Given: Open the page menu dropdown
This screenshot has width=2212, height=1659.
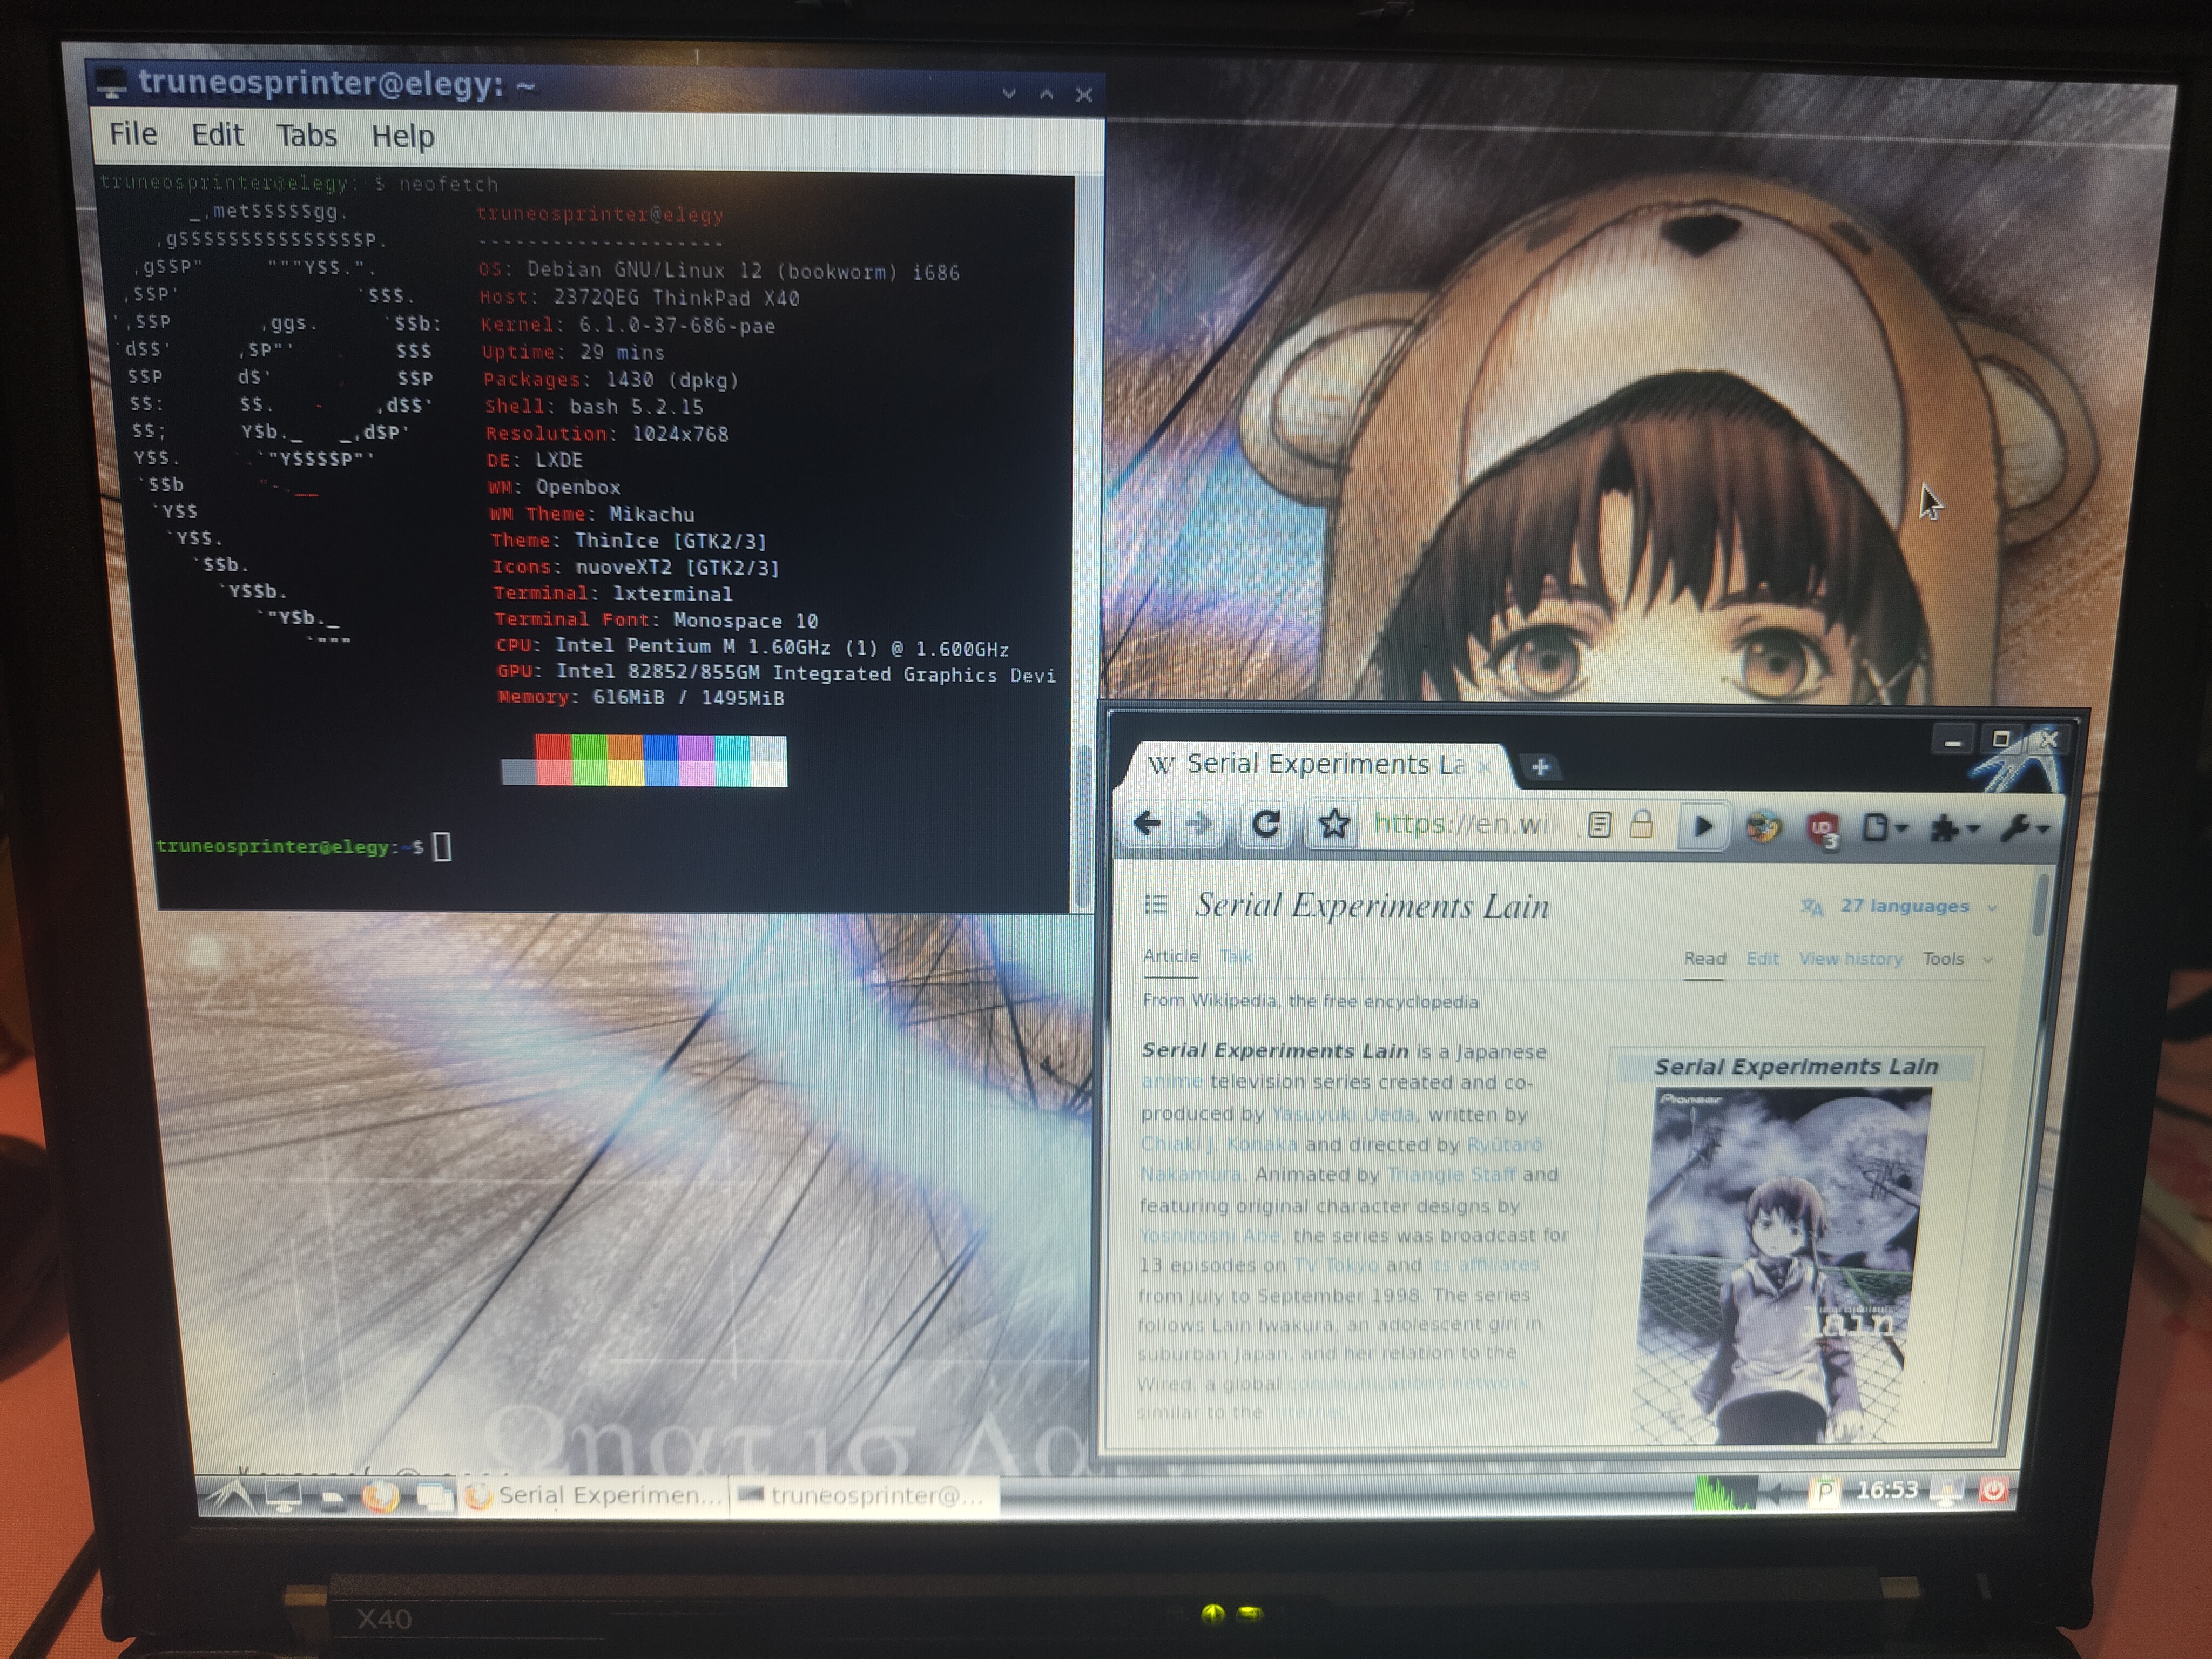Looking at the screenshot, I should pos(1885,828).
